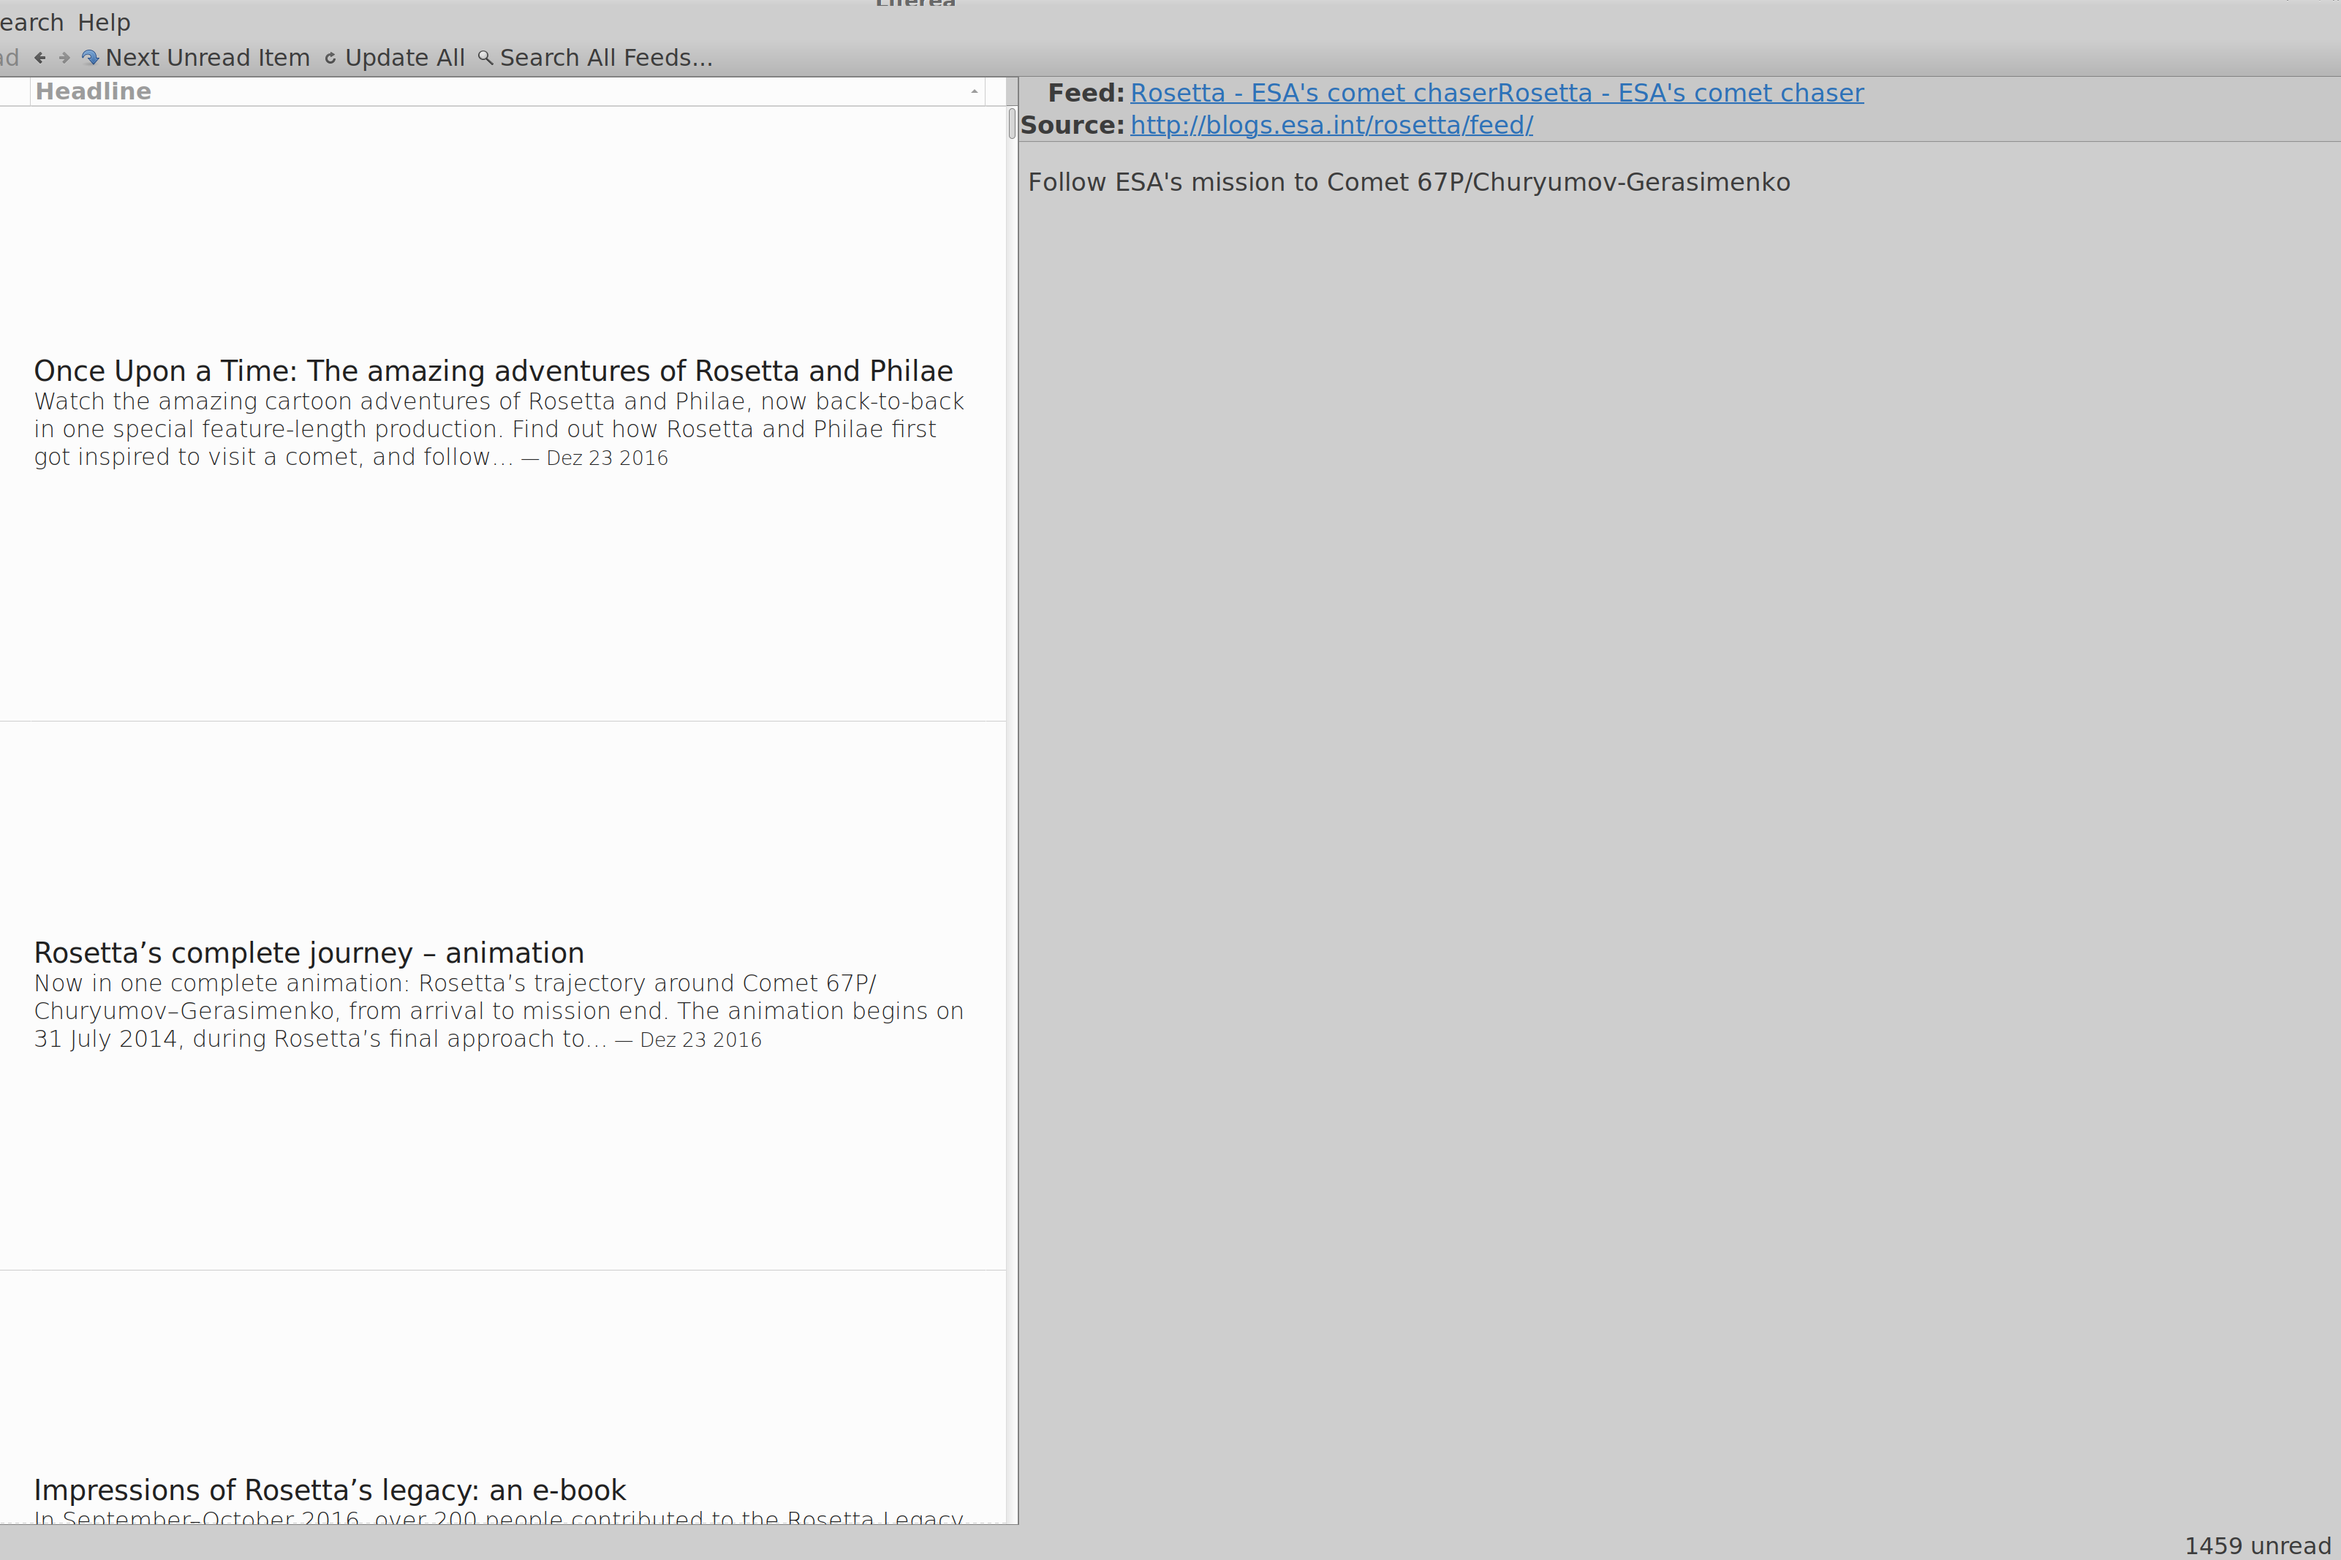Click the sort arrow in the Headline column

974,91
